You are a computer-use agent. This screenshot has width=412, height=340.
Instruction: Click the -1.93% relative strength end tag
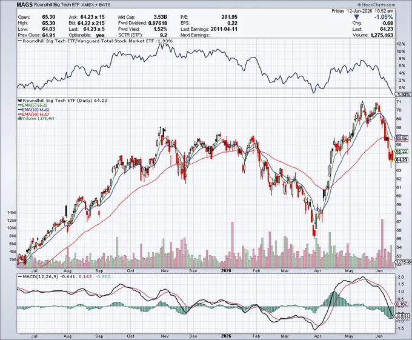[x=403, y=95]
